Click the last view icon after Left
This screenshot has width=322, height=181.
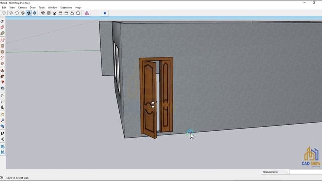(x=78, y=13)
